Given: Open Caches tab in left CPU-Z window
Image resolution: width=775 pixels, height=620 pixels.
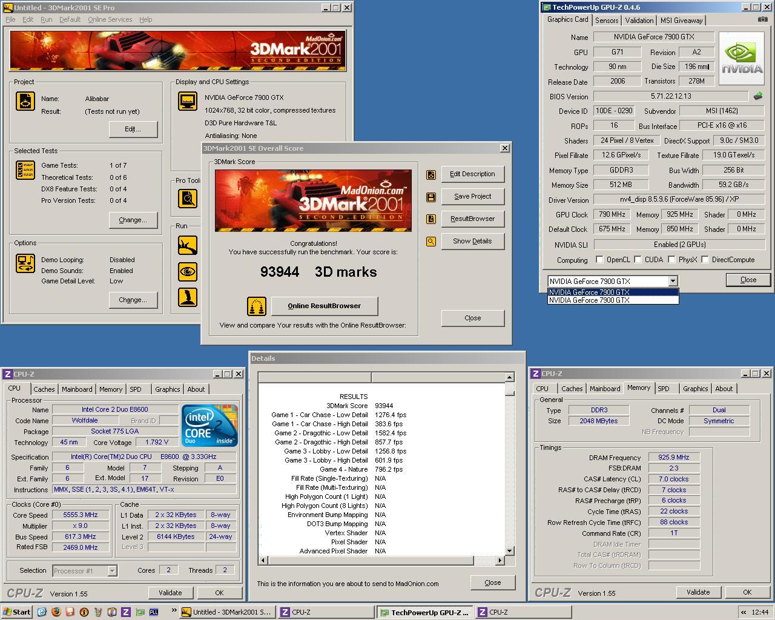Looking at the screenshot, I should (x=44, y=389).
